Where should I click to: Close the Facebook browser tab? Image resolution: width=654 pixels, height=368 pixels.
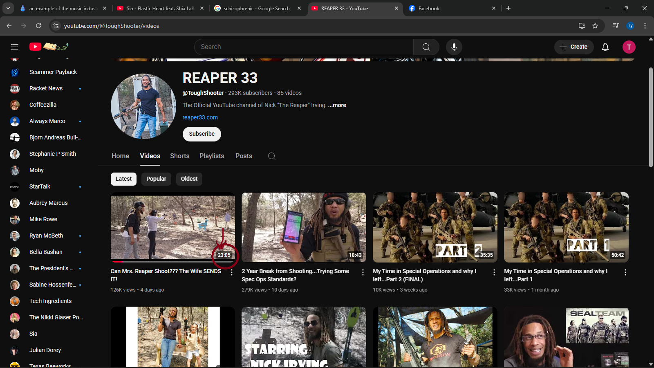tap(494, 8)
